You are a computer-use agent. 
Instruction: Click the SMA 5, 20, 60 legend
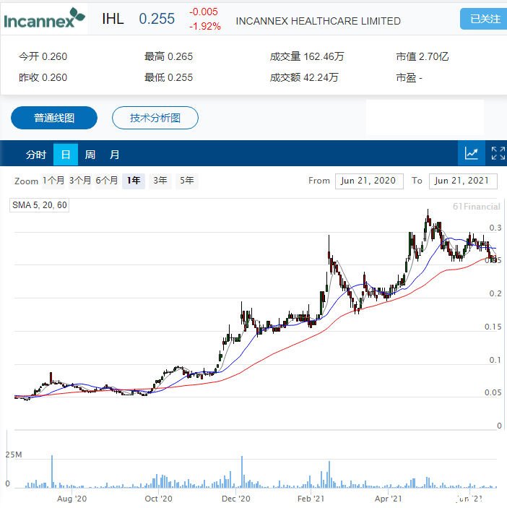[40, 205]
